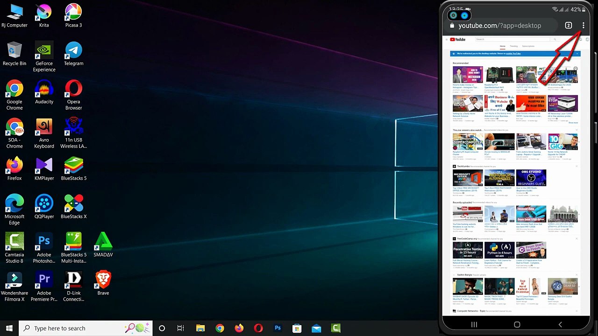
Task: Tap the phone's Home navigation button
Action: click(517, 324)
